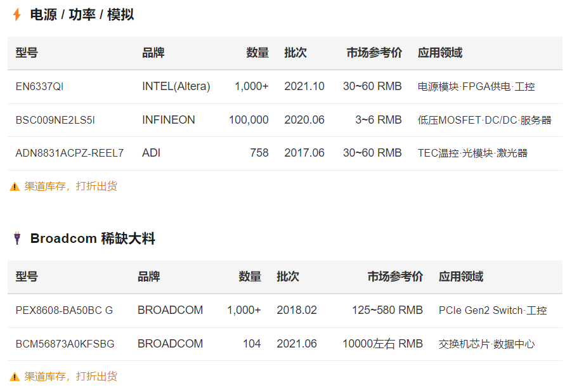Click 品牌 header in the power table
565x390 pixels.
point(153,53)
